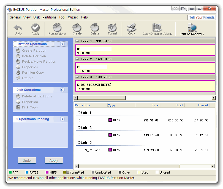Click Partition Operations Properties info icon

[18, 67]
